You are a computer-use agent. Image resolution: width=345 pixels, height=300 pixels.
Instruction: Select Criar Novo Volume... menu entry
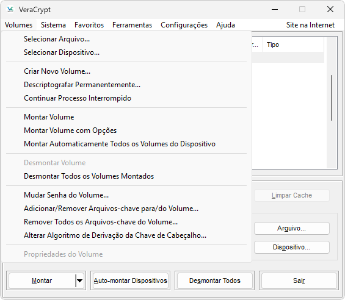click(x=126, y=71)
